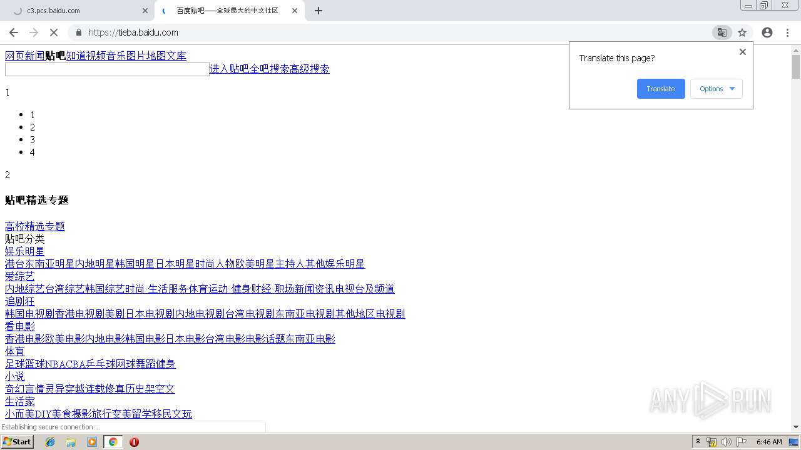
Task: Show hidden tray icons
Action: [698, 442]
